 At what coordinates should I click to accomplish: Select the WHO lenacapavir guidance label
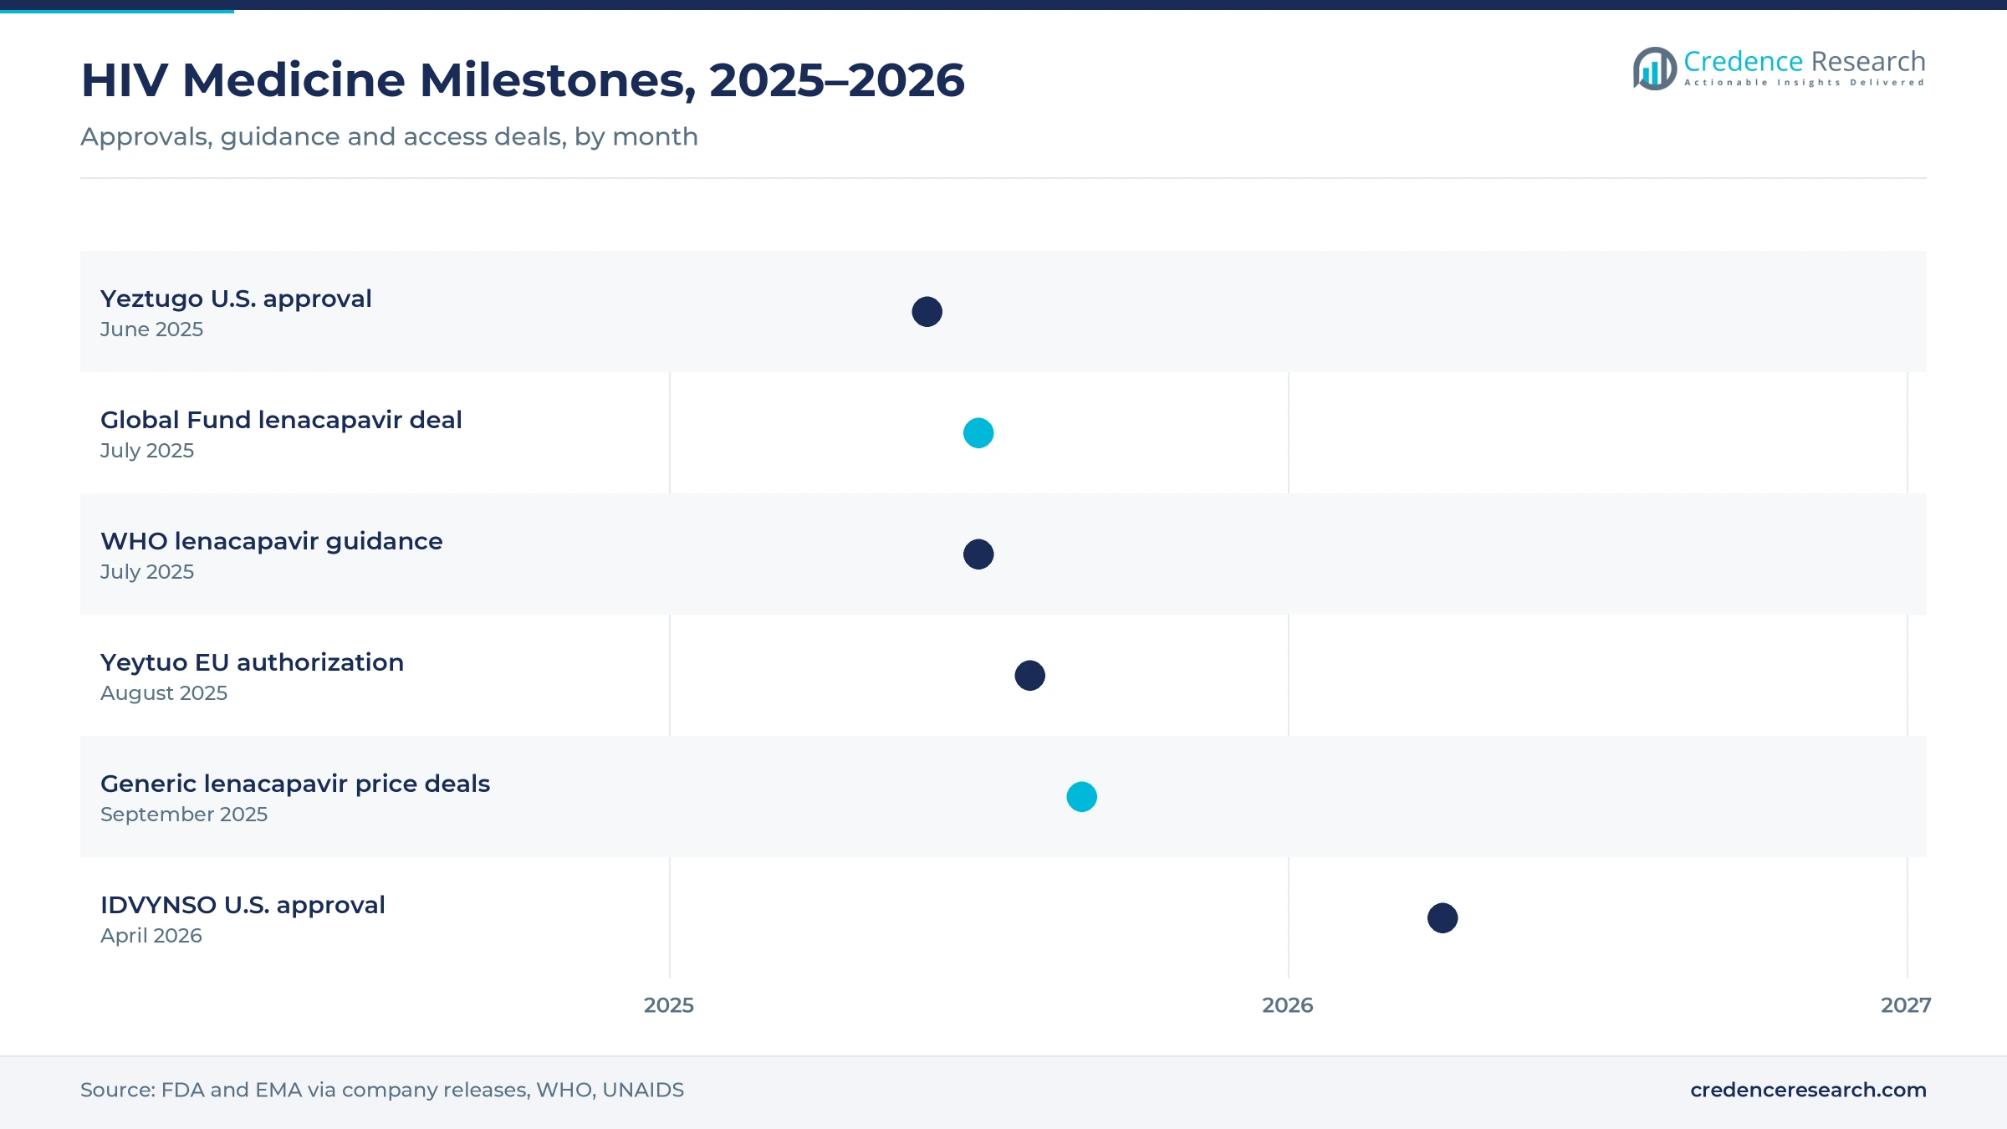pyautogui.click(x=272, y=541)
